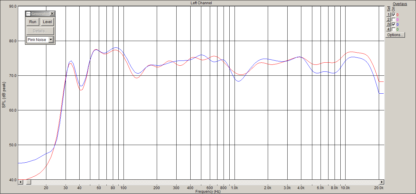Close the Generator window
Viewport: 416px width, 194px height.
click(x=52, y=14)
